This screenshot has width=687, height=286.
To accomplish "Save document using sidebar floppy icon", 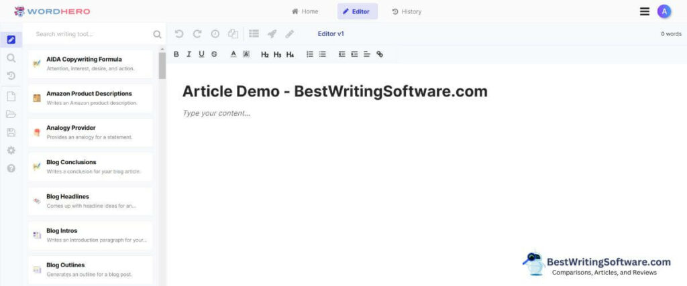I will click(11, 133).
